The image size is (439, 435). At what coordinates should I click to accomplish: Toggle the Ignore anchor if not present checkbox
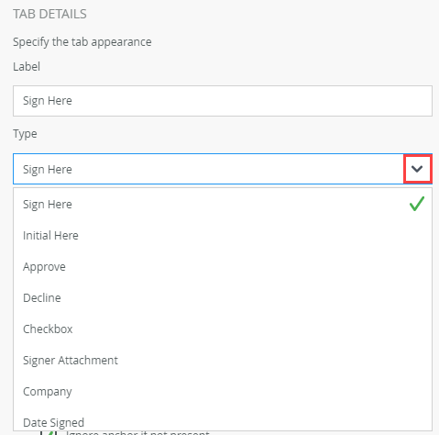pyautogui.click(x=49, y=433)
